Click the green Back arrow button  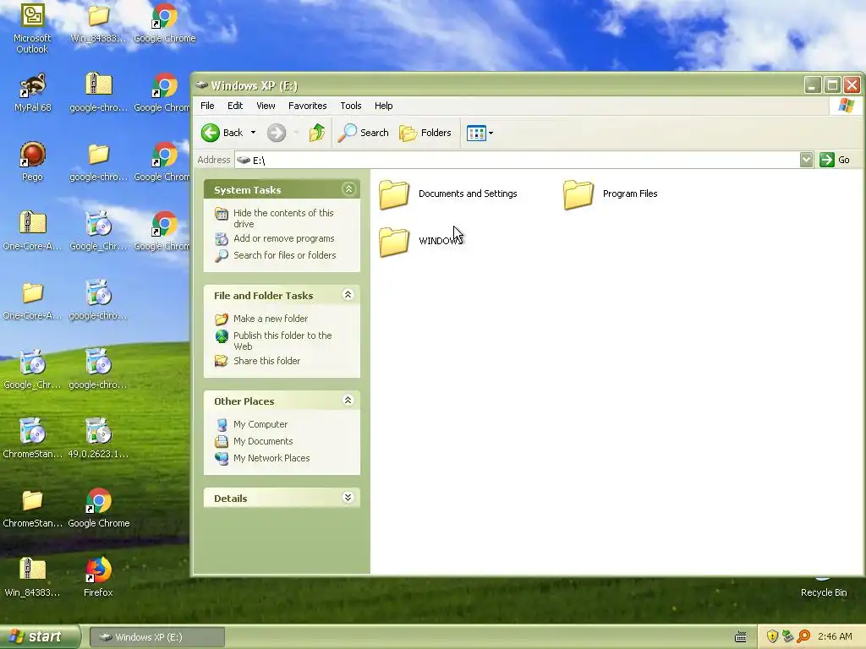tap(211, 133)
